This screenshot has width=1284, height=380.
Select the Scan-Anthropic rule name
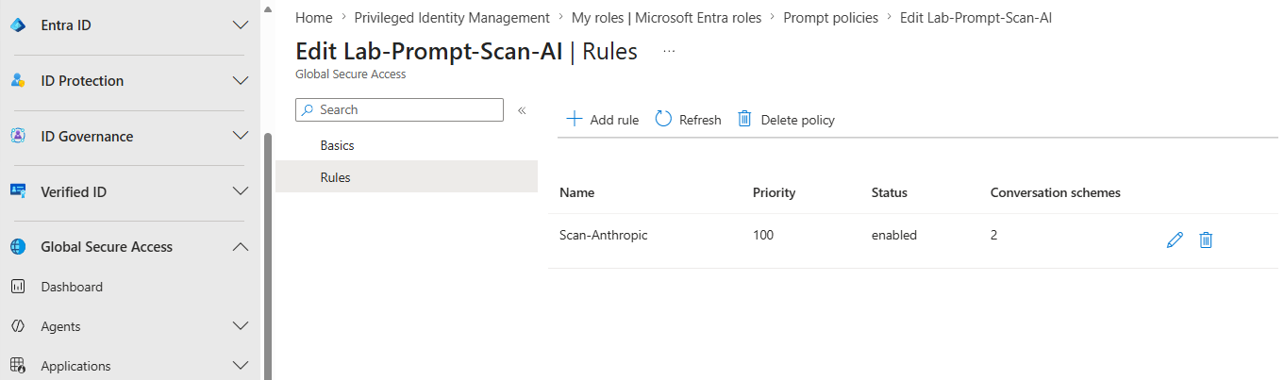604,235
